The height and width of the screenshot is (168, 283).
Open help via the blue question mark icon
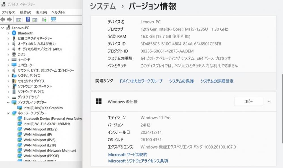point(28,19)
